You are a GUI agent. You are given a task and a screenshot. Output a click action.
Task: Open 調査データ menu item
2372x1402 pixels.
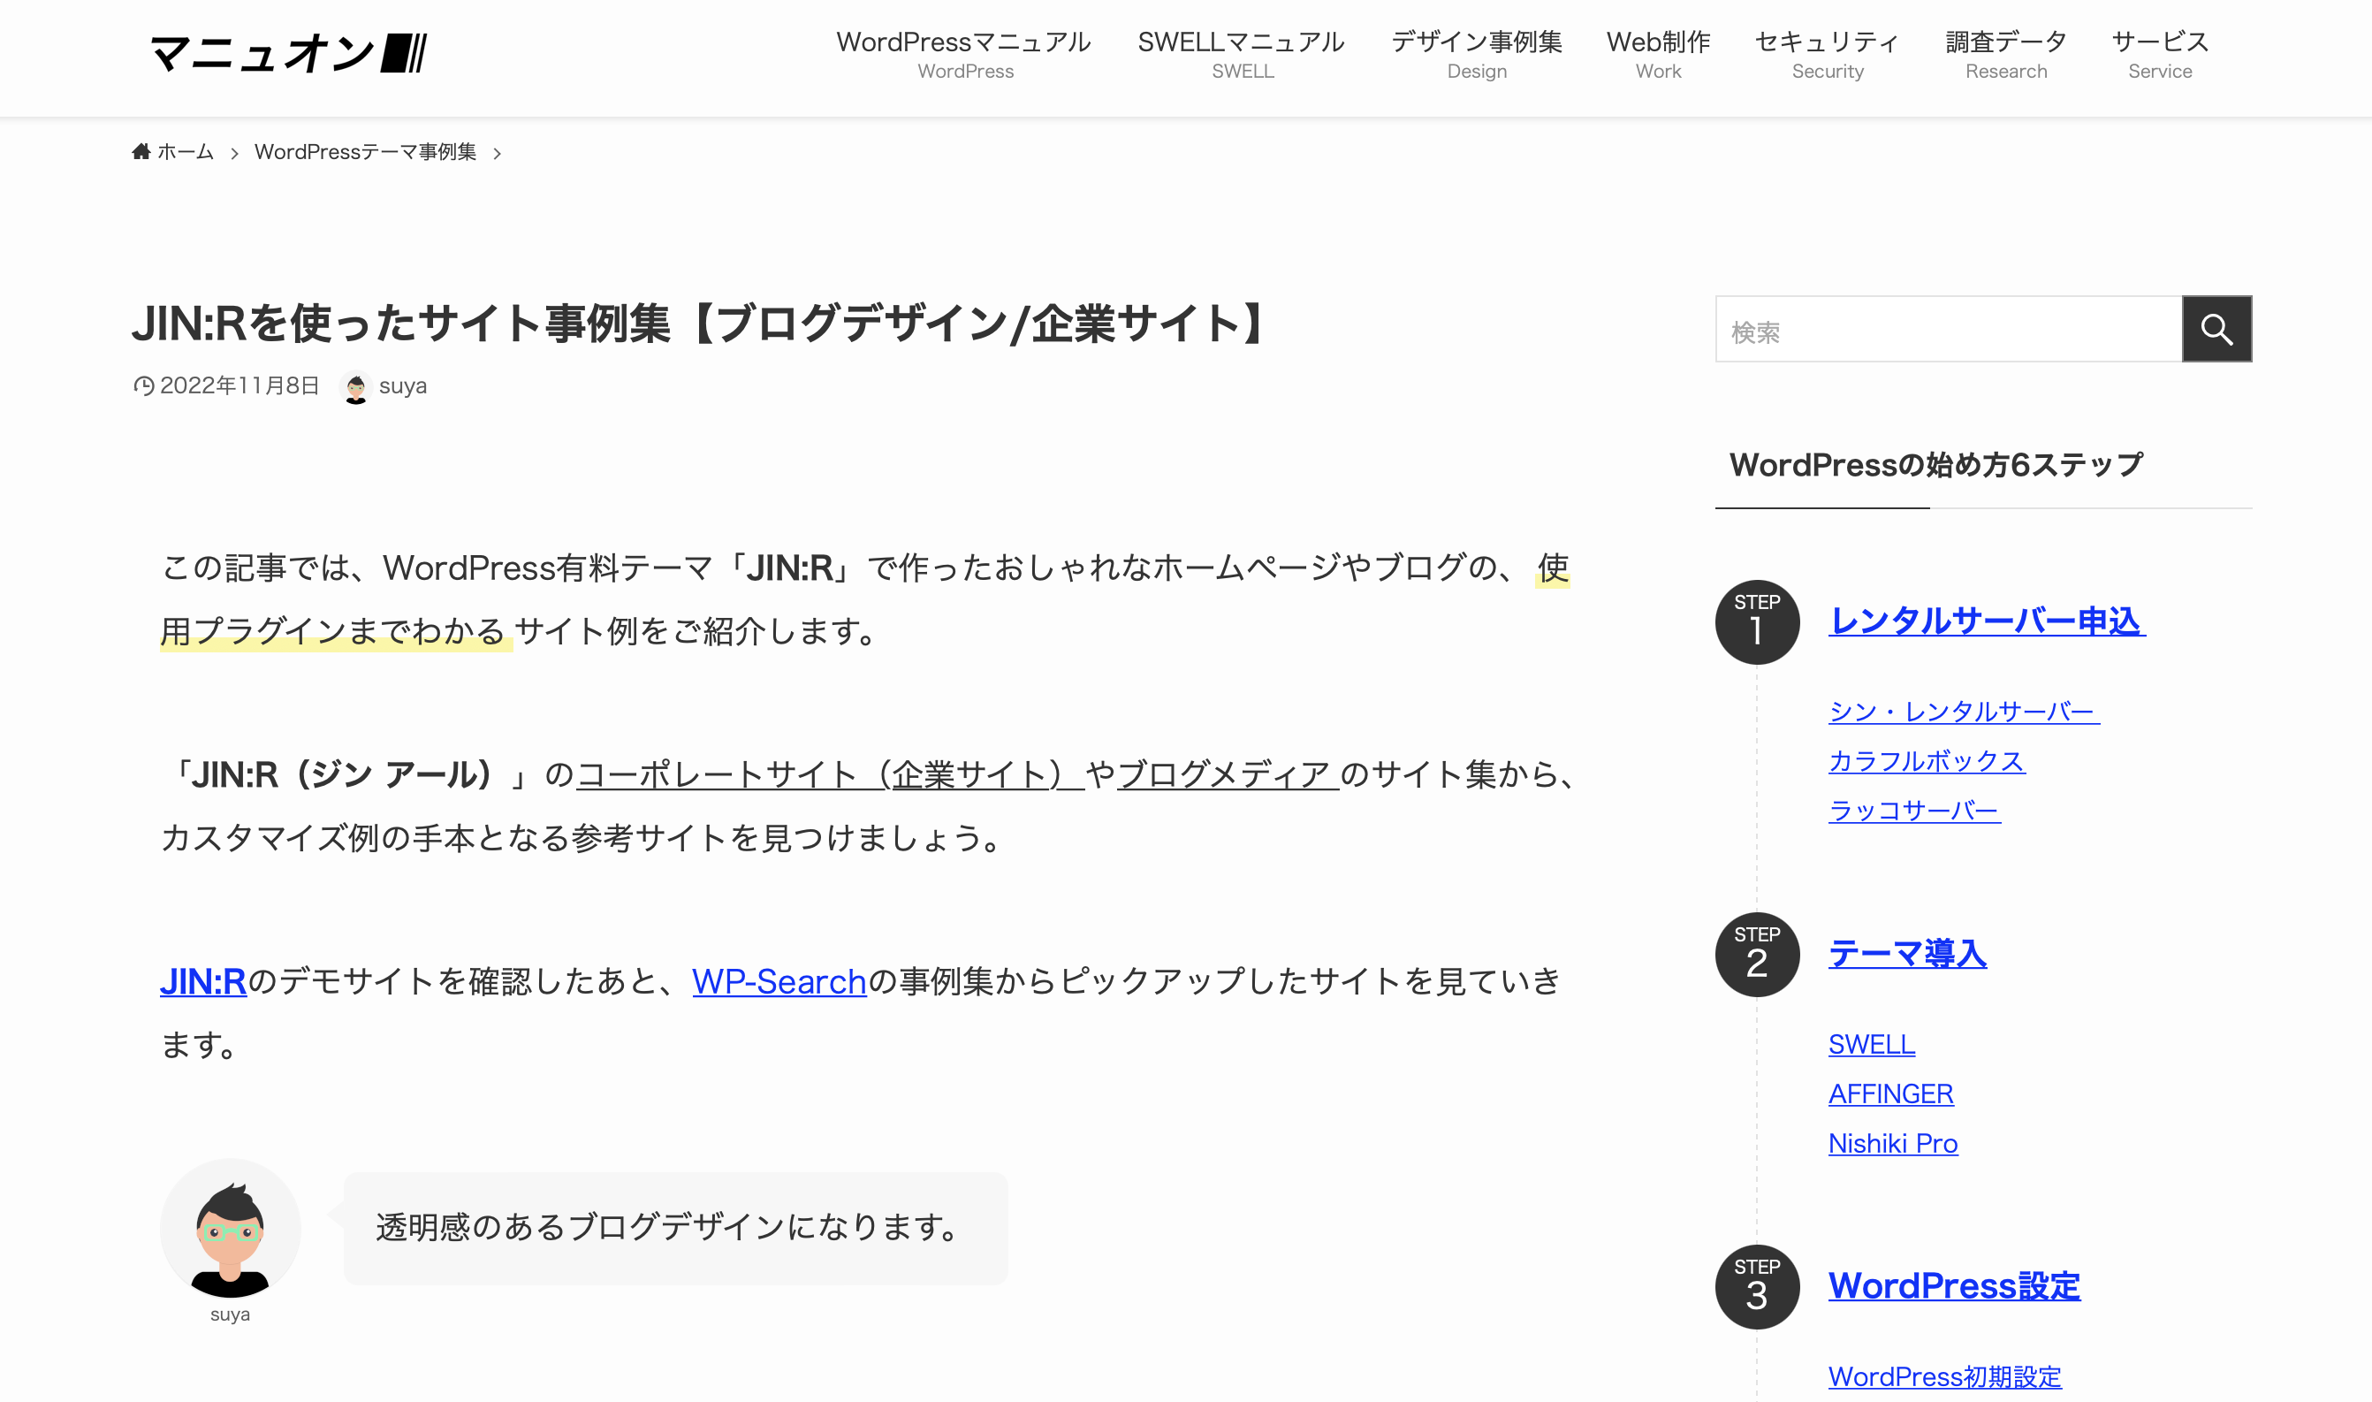pos(2007,55)
